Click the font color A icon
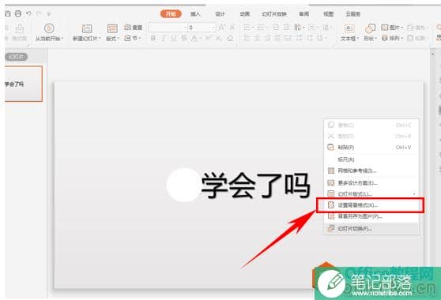441x300 pixels. [194, 38]
